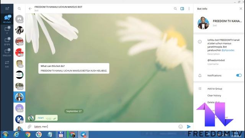The image size is (245, 138).
Task: Click the floppy disk taskbar icon
Action: (61, 135)
